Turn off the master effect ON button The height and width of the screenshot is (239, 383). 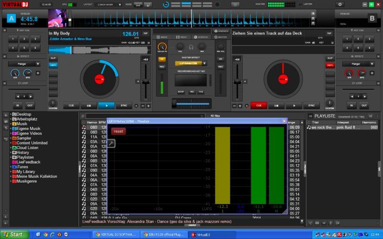pos(162,59)
